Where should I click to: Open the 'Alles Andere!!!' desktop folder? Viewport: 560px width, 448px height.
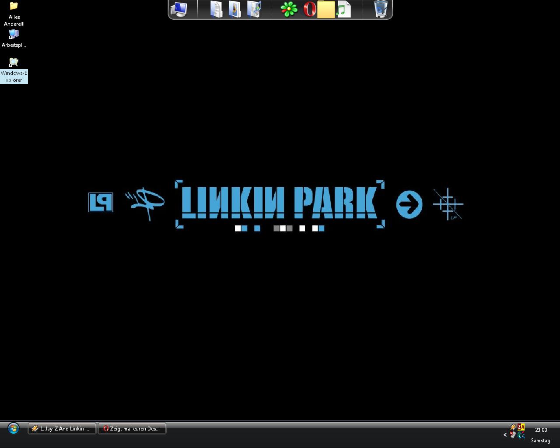pyautogui.click(x=14, y=14)
